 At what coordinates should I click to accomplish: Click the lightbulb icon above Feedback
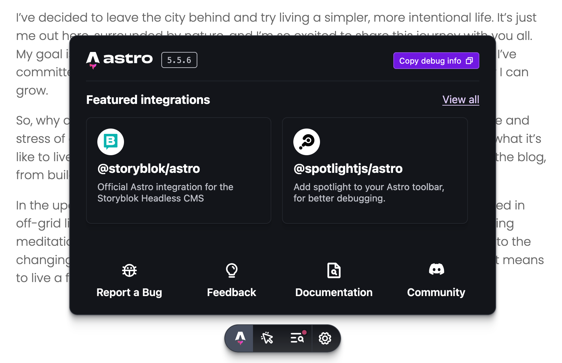point(232,270)
